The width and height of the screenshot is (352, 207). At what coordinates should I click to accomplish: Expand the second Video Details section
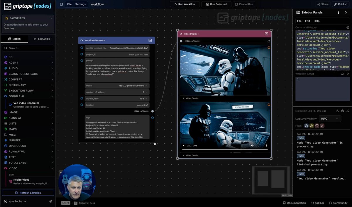point(190,156)
